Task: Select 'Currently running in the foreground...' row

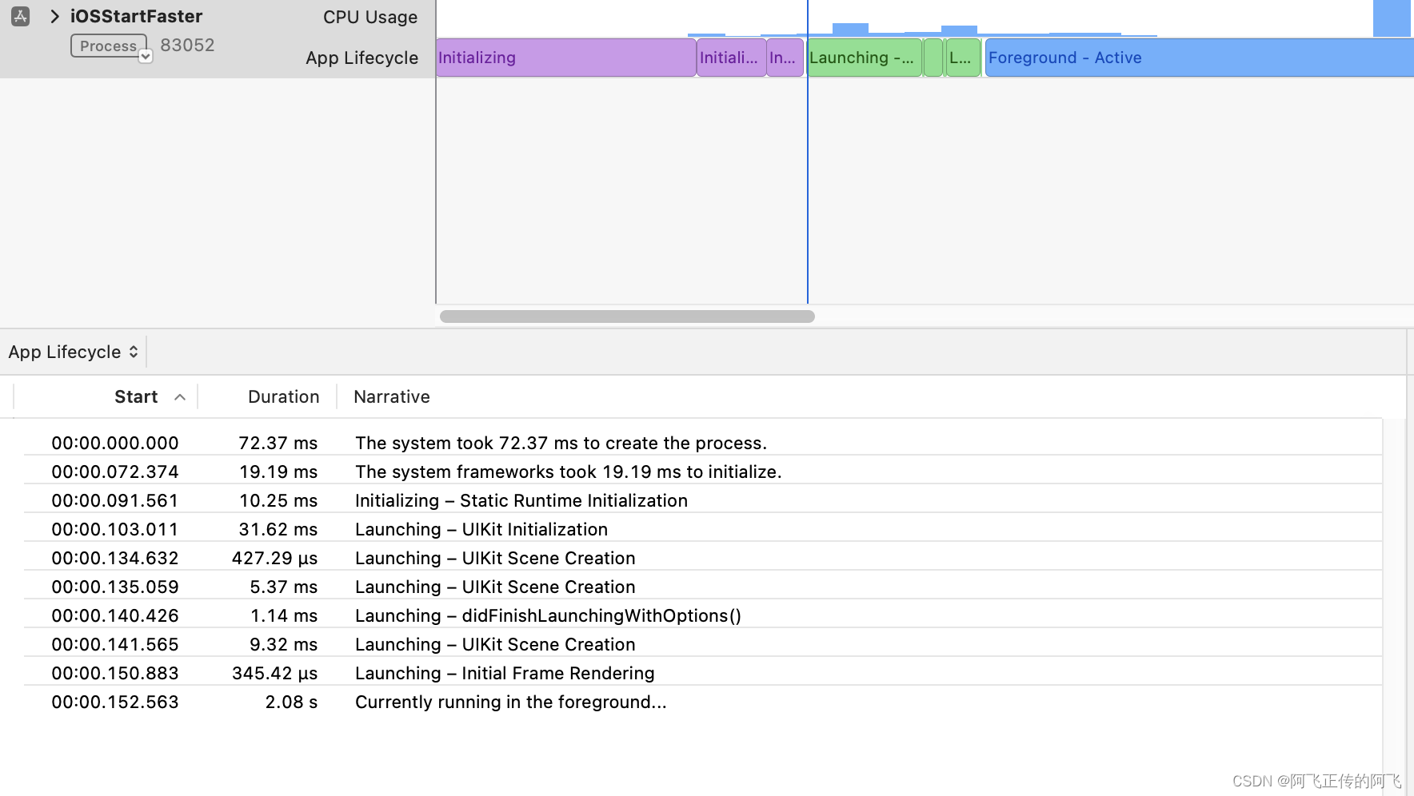Action: click(703, 702)
